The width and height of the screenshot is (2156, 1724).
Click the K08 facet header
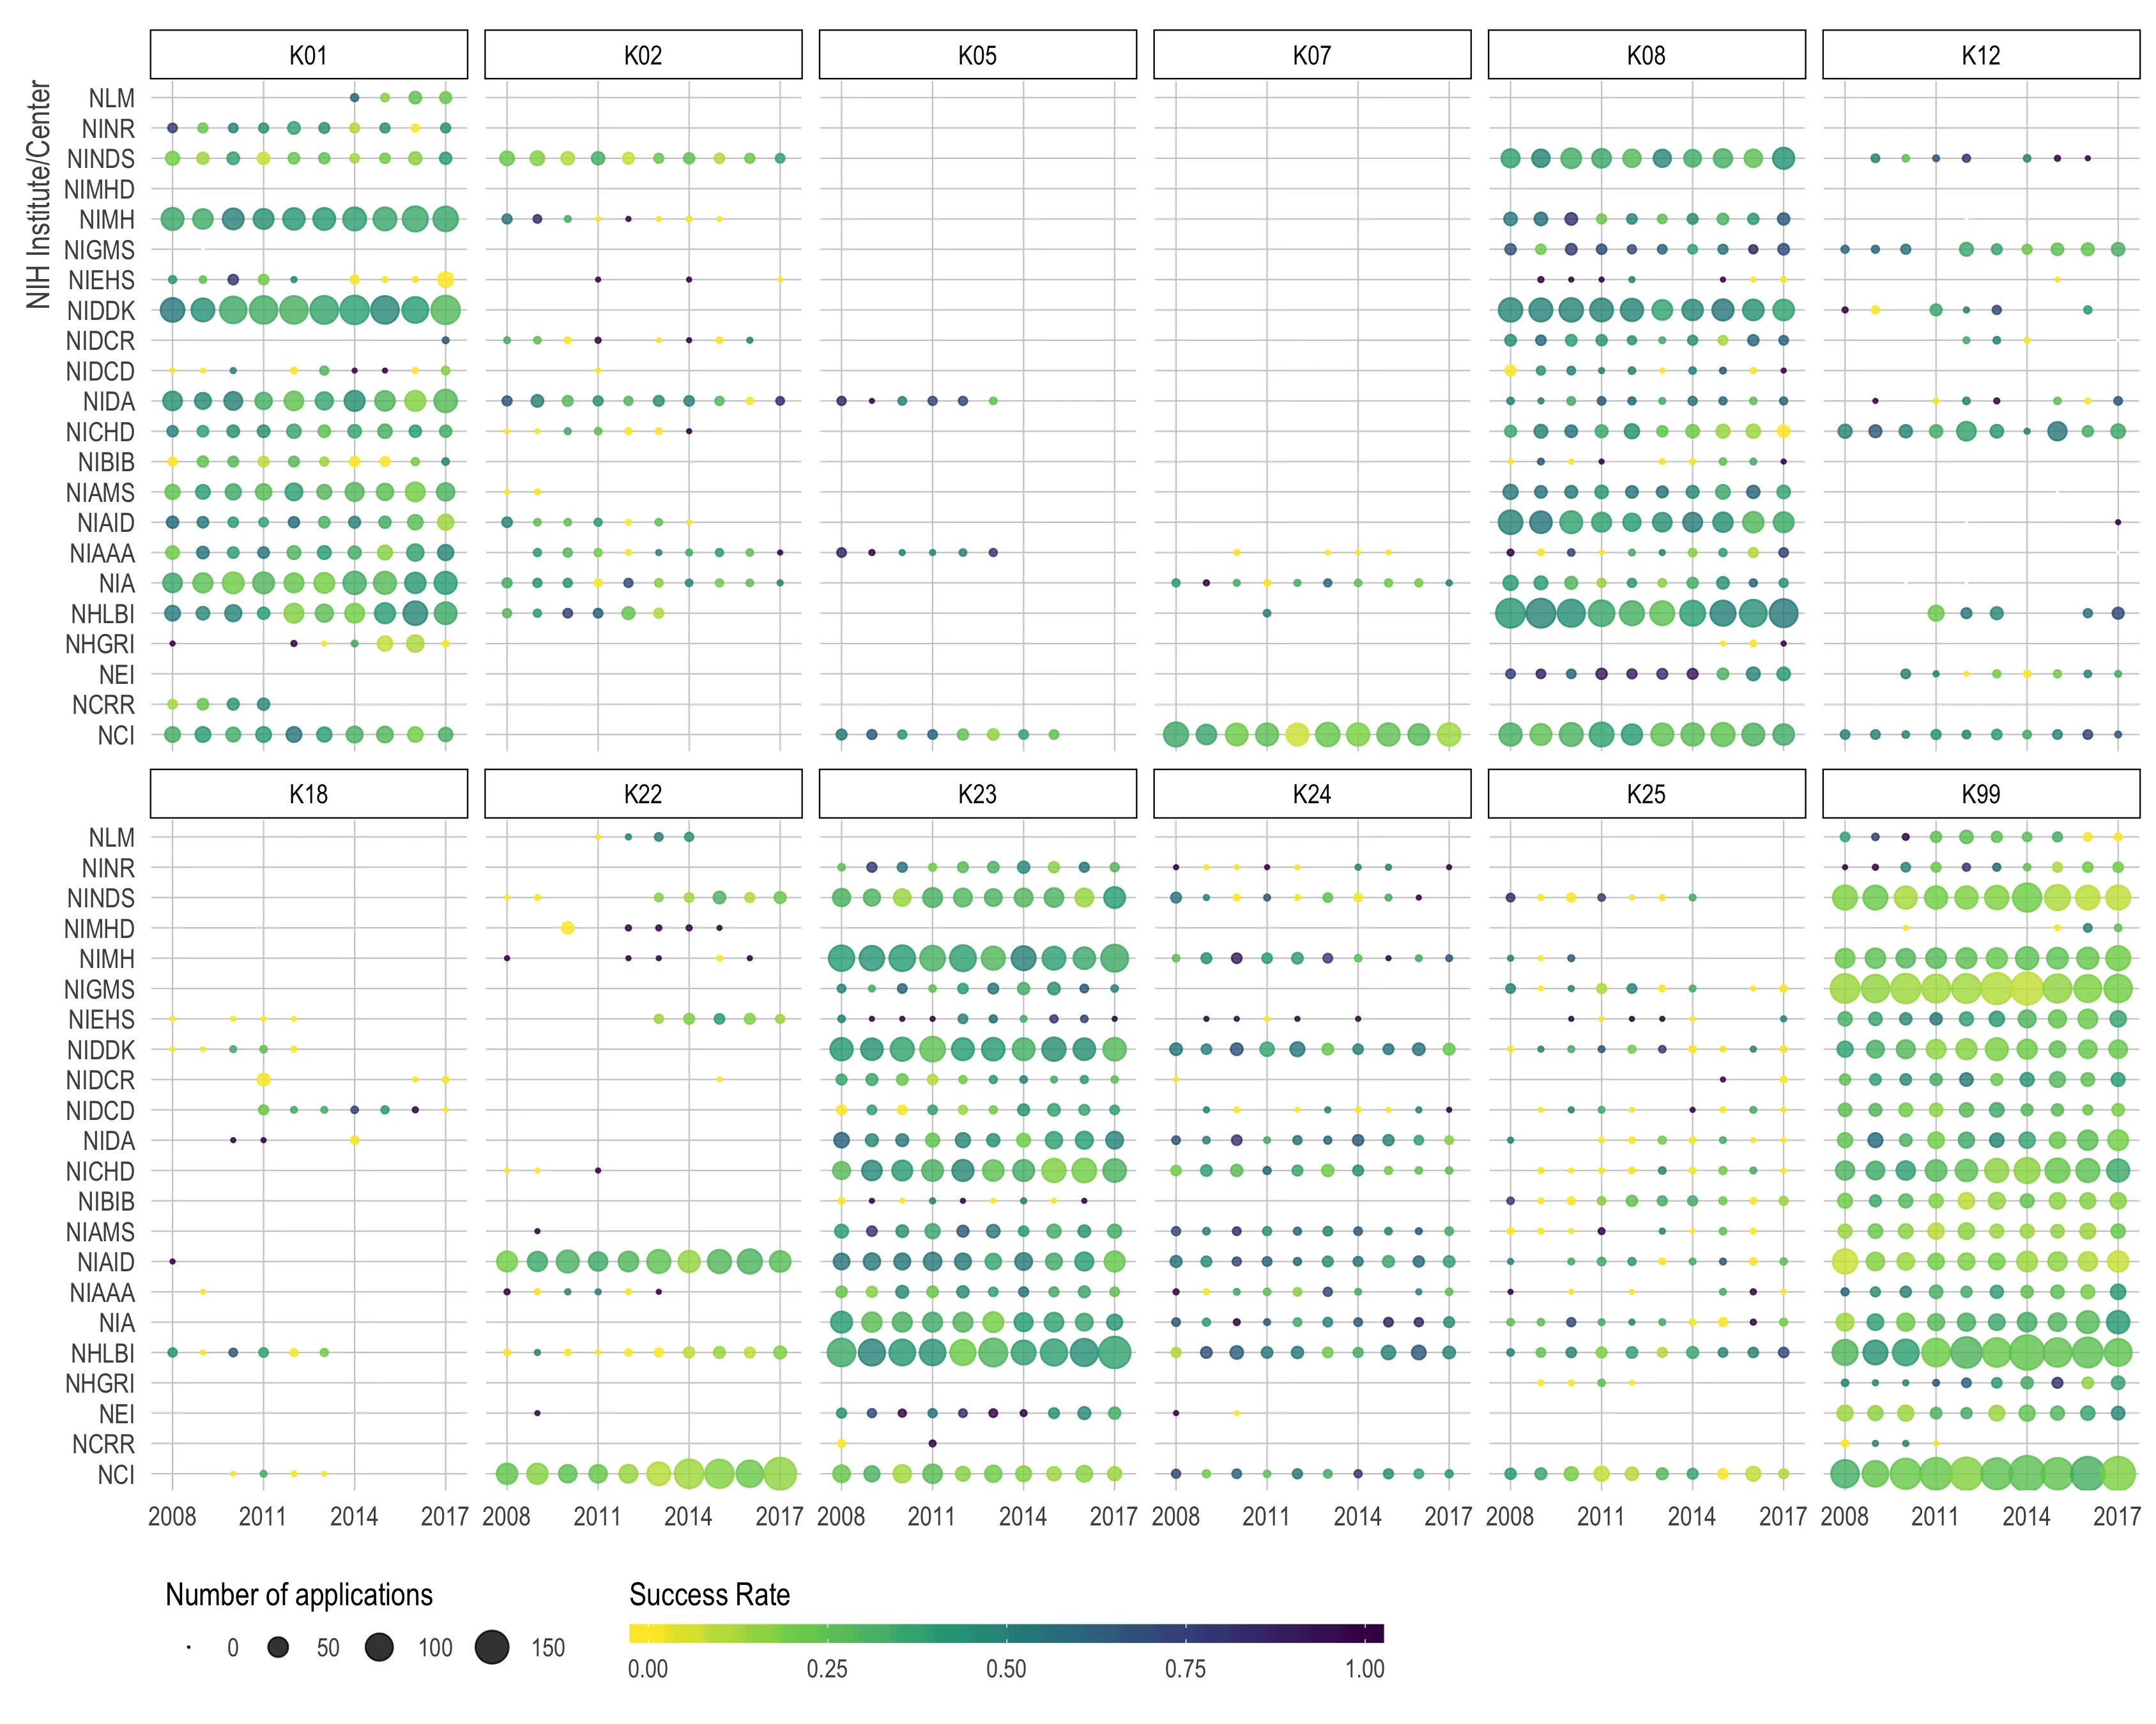(x=1646, y=54)
